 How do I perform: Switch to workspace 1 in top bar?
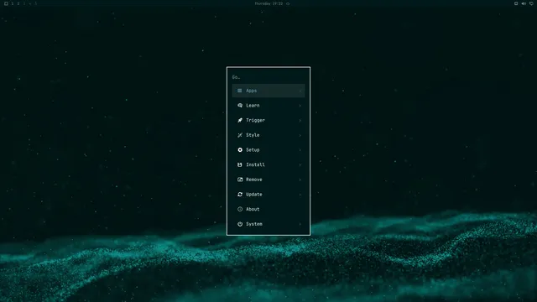13,3
